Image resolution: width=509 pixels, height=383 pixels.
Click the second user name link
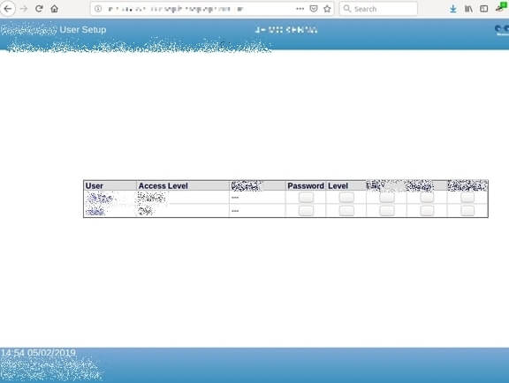coord(95,212)
